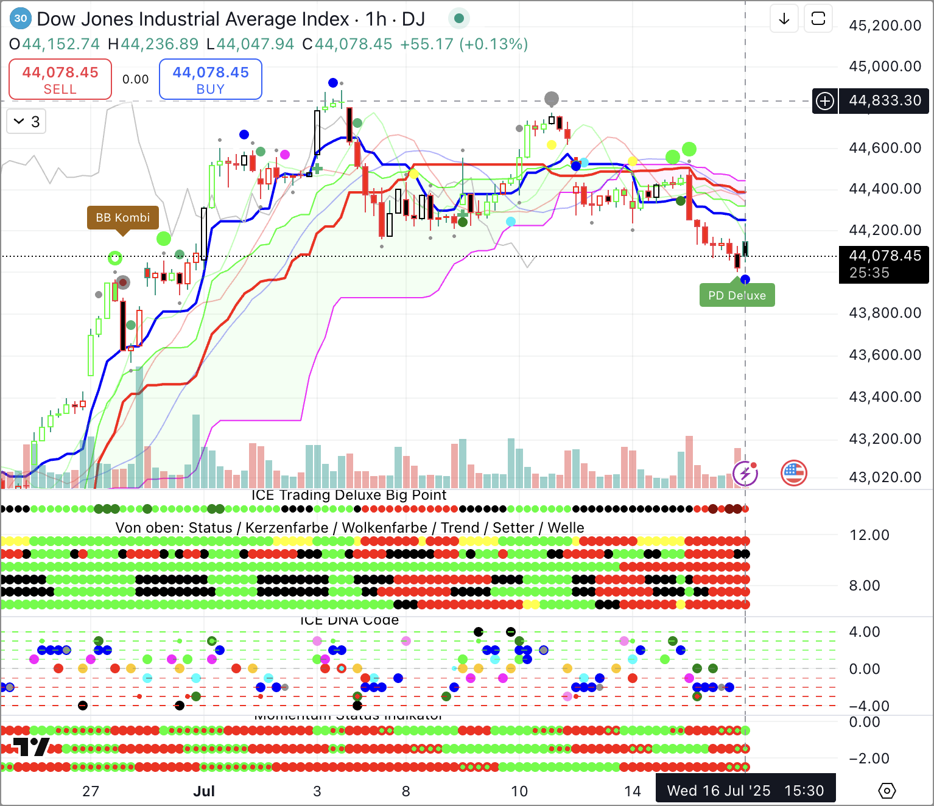934x806 pixels.
Task: Select the ICE DNA Code indicator title
Action: 349,620
